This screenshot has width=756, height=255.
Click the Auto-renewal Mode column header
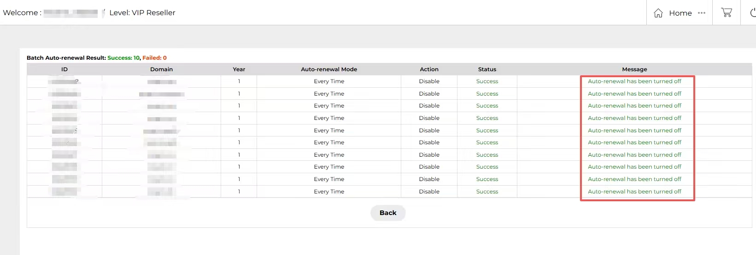tap(329, 69)
